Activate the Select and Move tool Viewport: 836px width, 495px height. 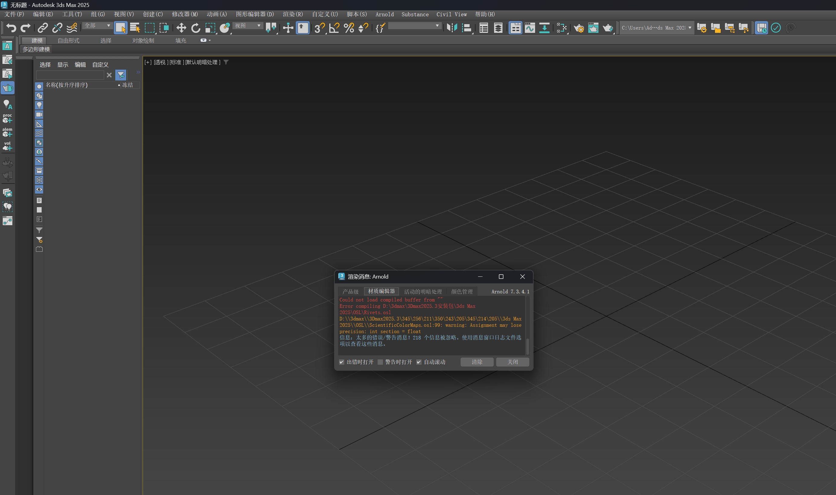click(x=181, y=28)
